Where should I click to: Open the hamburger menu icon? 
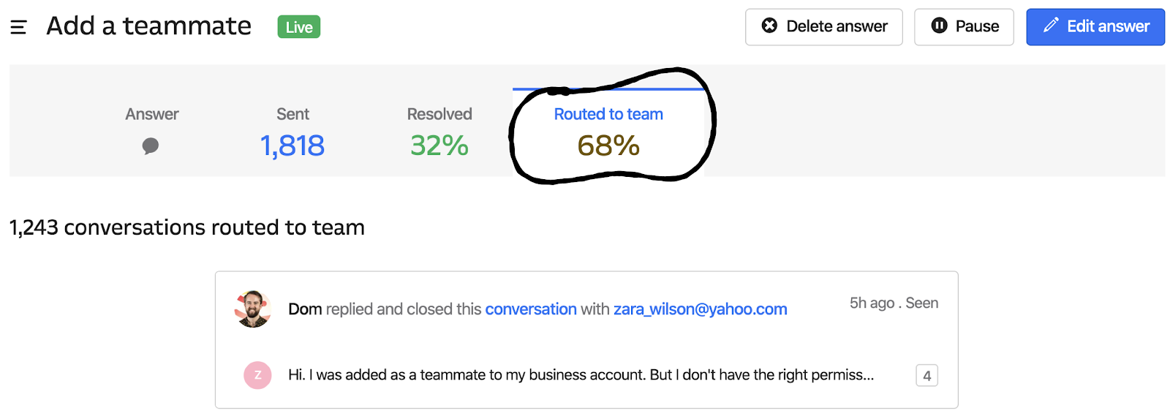click(18, 27)
